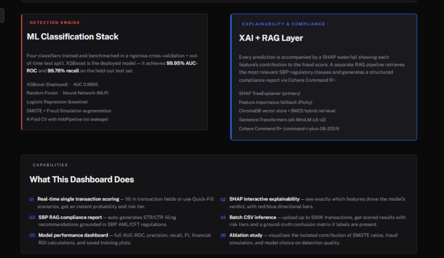Select Sentence-Transformers (all-MiniLM-L6-v2) line
444x258 pixels.
[282, 120]
